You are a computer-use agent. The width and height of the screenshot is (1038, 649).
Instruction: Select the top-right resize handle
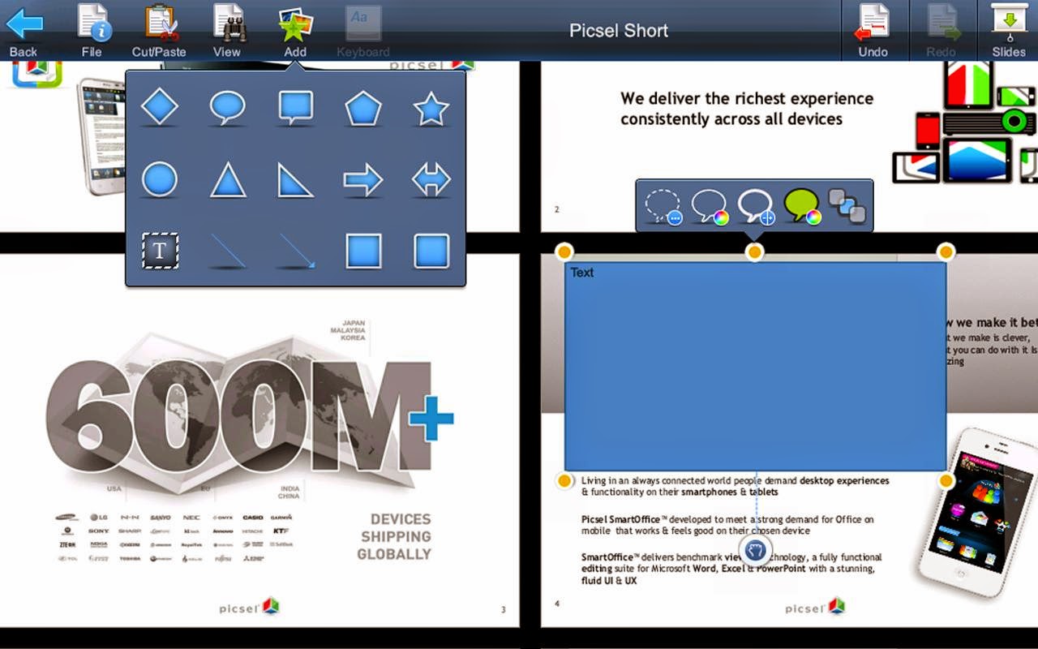[946, 251]
